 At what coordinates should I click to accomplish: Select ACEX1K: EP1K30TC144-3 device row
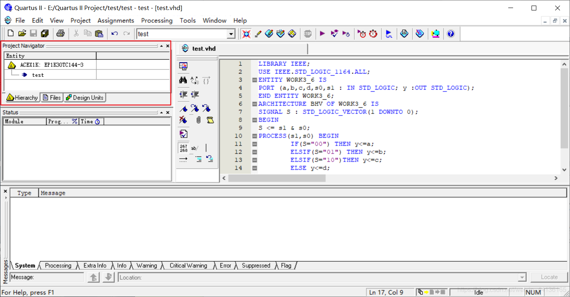tap(52, 65)
